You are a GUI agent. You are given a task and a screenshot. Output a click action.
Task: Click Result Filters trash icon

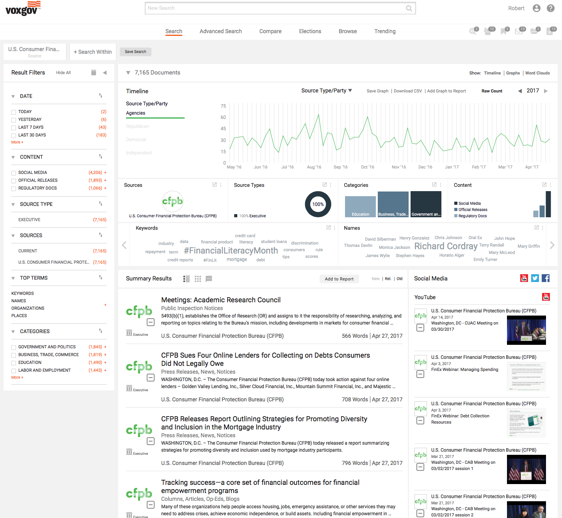point(94,73)
